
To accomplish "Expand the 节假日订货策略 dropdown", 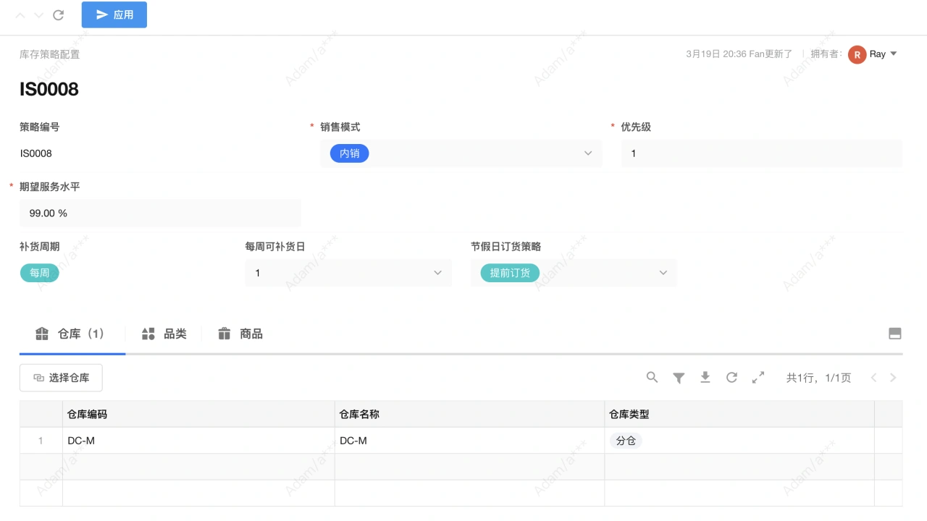I will pyautogui.click(x=663, y=273).
